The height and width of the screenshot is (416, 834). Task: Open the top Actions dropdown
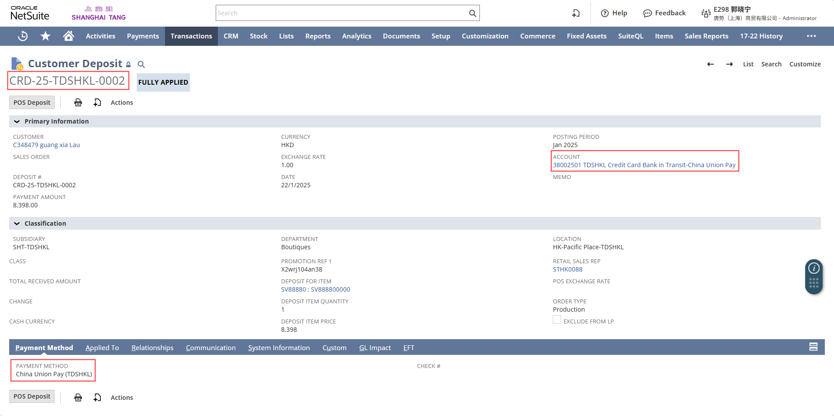click(122, 103)
